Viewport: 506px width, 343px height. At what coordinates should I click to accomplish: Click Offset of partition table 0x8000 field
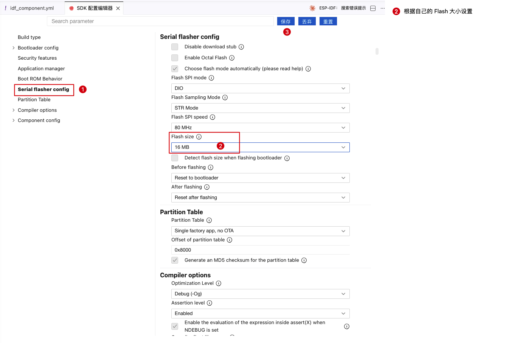click(x=261, y=250)
